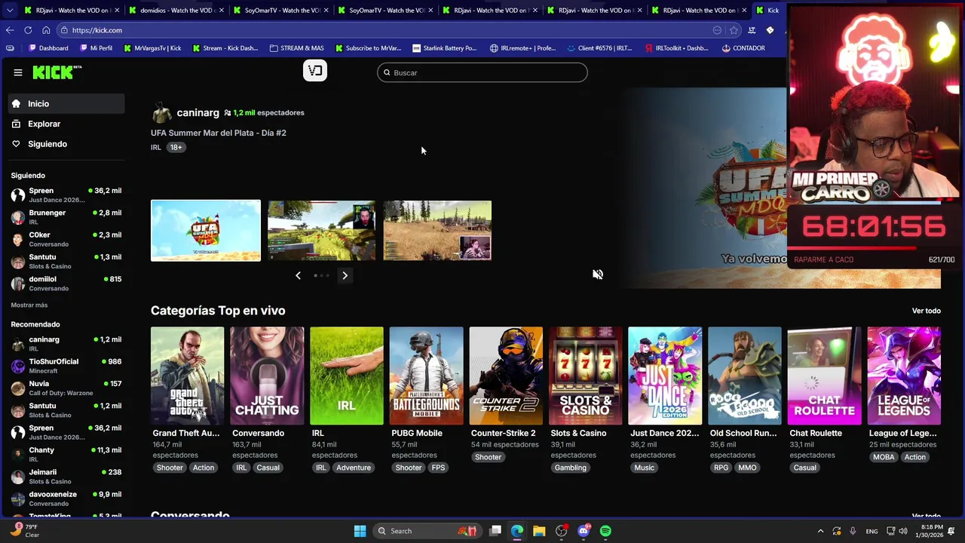
Task: Open the hamburger sidebar menu
Action: pos(18,72)
